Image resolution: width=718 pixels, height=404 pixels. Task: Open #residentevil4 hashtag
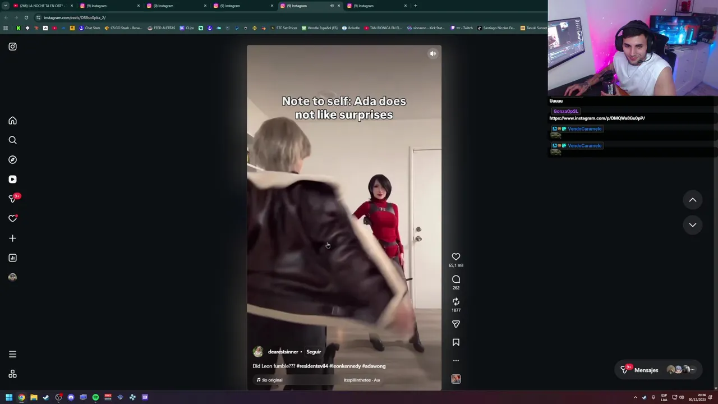click(x=312, y=366)
